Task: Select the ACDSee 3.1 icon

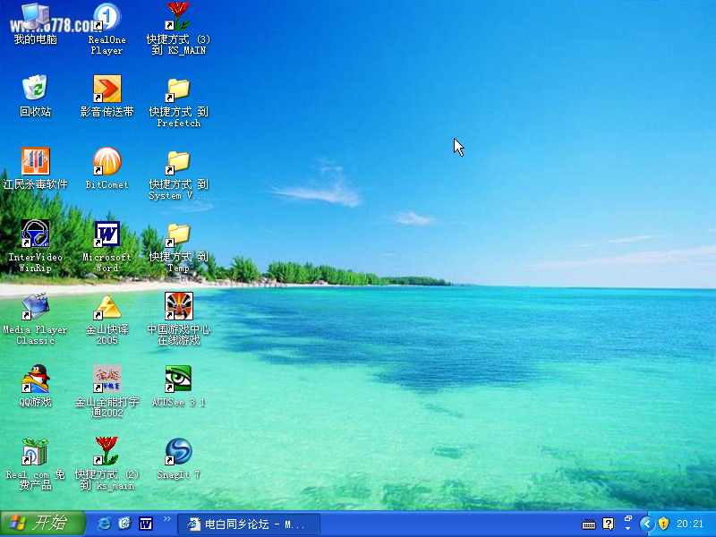Action: point(178,379)
